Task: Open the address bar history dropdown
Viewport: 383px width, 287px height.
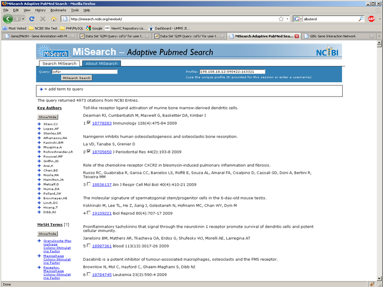Action: [x=287, y=19]
